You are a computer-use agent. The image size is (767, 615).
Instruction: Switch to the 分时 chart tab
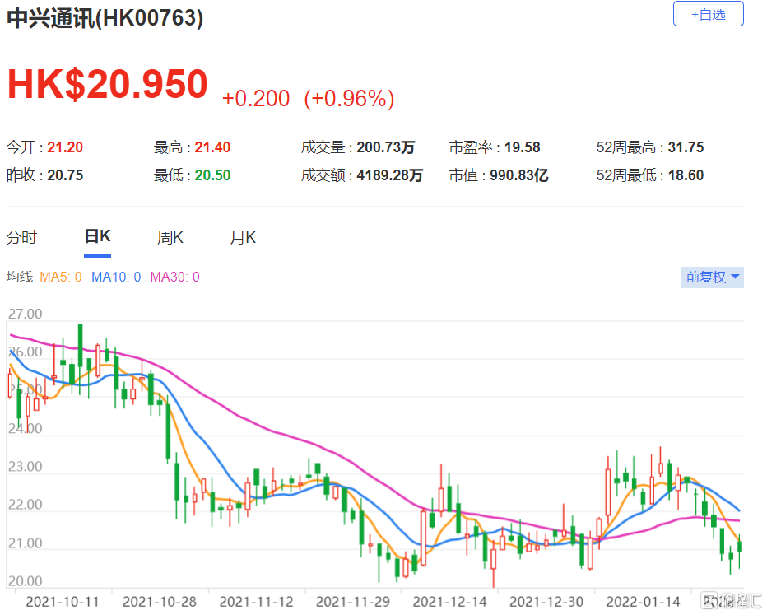point(21,238)
